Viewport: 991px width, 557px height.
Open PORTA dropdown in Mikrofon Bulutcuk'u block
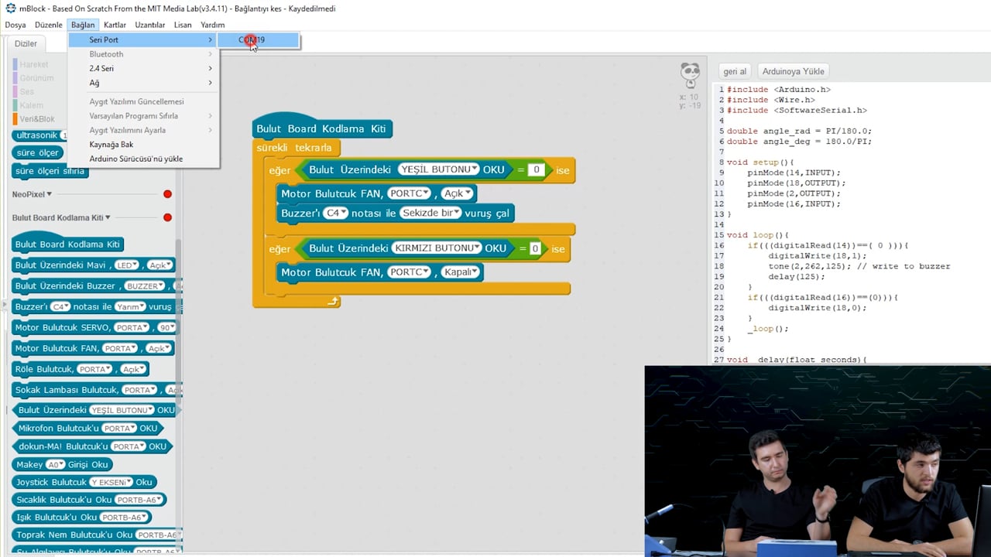coord(120,429)
